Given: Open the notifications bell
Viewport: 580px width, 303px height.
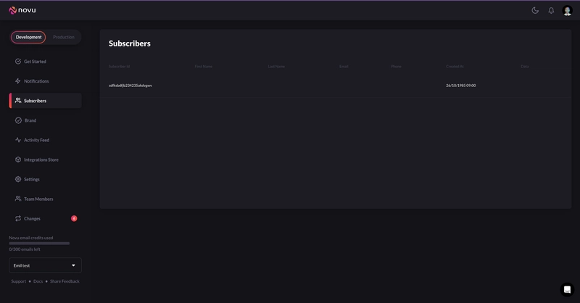Looking at the screenshot, I should 551,10.
